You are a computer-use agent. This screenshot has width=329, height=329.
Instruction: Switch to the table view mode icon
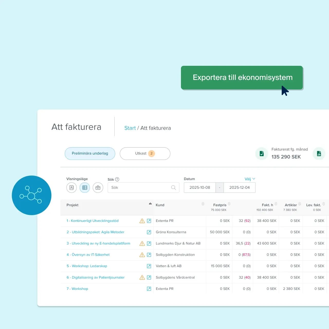point(85,188)
